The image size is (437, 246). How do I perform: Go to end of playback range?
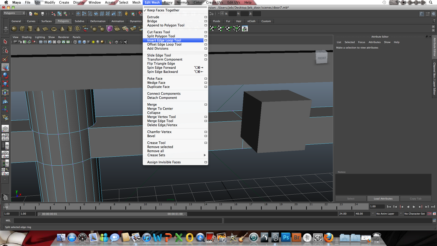[x=433, y=207]
